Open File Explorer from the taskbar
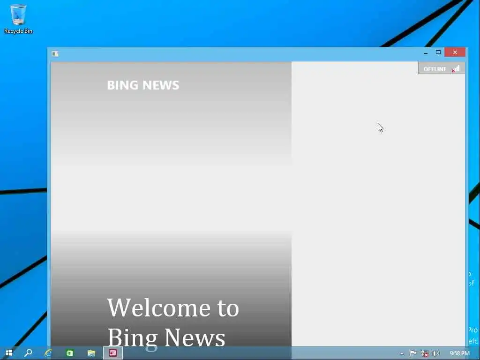 [91, 353]
